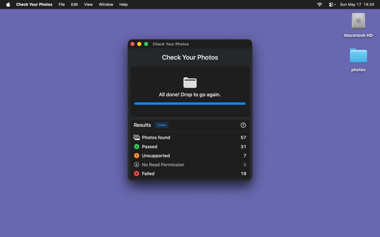Open the Check Your Photos app menu
This screenshot has width=380, height=237.
pyautogui.click(x=34, y=4)
